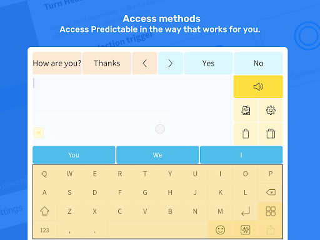The image size is (320, 240).
Task: Open the four-squares grid keyboard key
Action: pos(271,211)
